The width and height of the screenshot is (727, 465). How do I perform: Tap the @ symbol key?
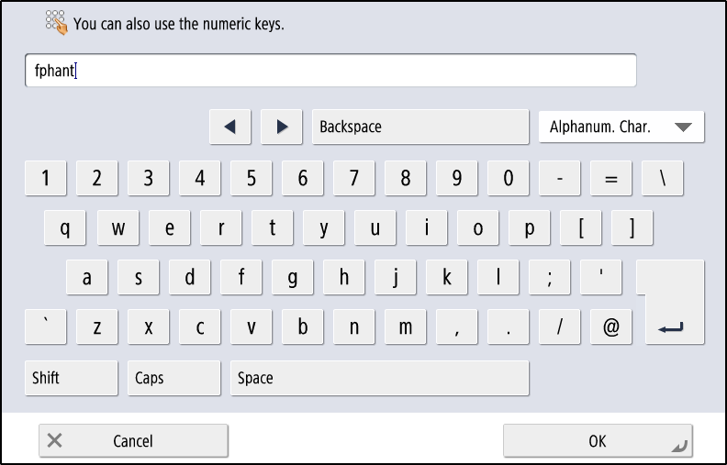coord(611,327)
